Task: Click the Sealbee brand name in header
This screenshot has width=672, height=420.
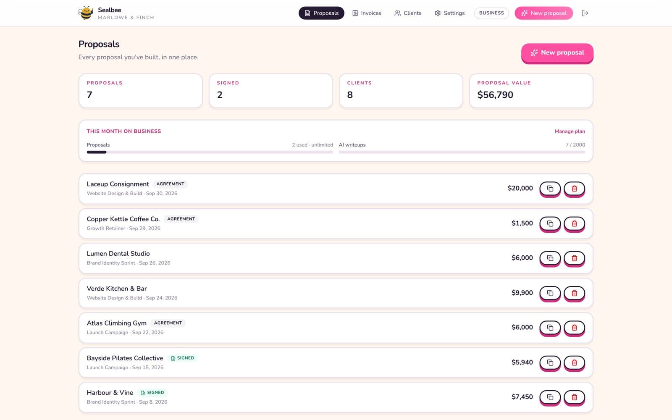Action: pos(110,10)
